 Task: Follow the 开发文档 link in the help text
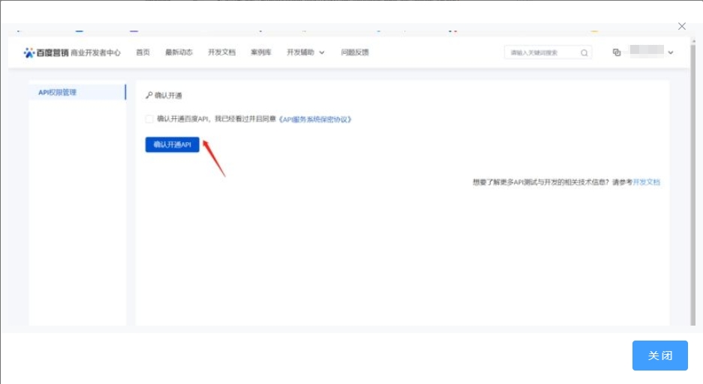tap(646, 182)
